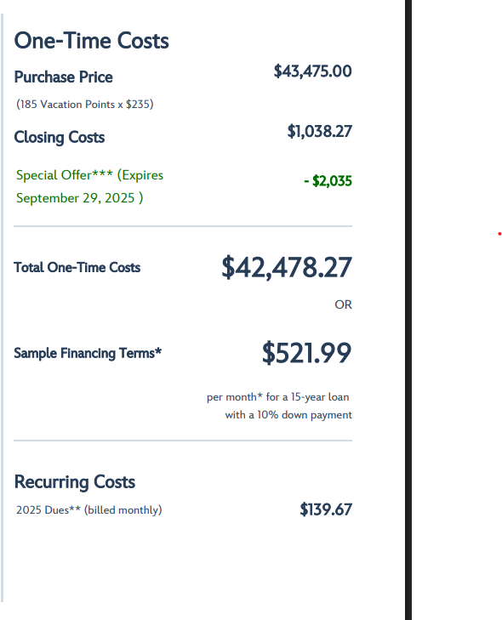This screenshot has height=620, width=502.
Task: Click the $521.99 monthly payment amount
Action: click(306, 353)
